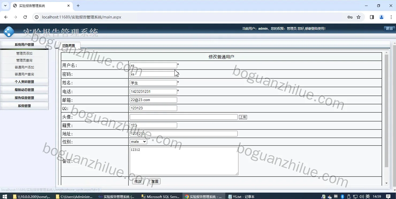Open the Bluetooth tray icon
396x199 pixels.
(x=342, y=197)
